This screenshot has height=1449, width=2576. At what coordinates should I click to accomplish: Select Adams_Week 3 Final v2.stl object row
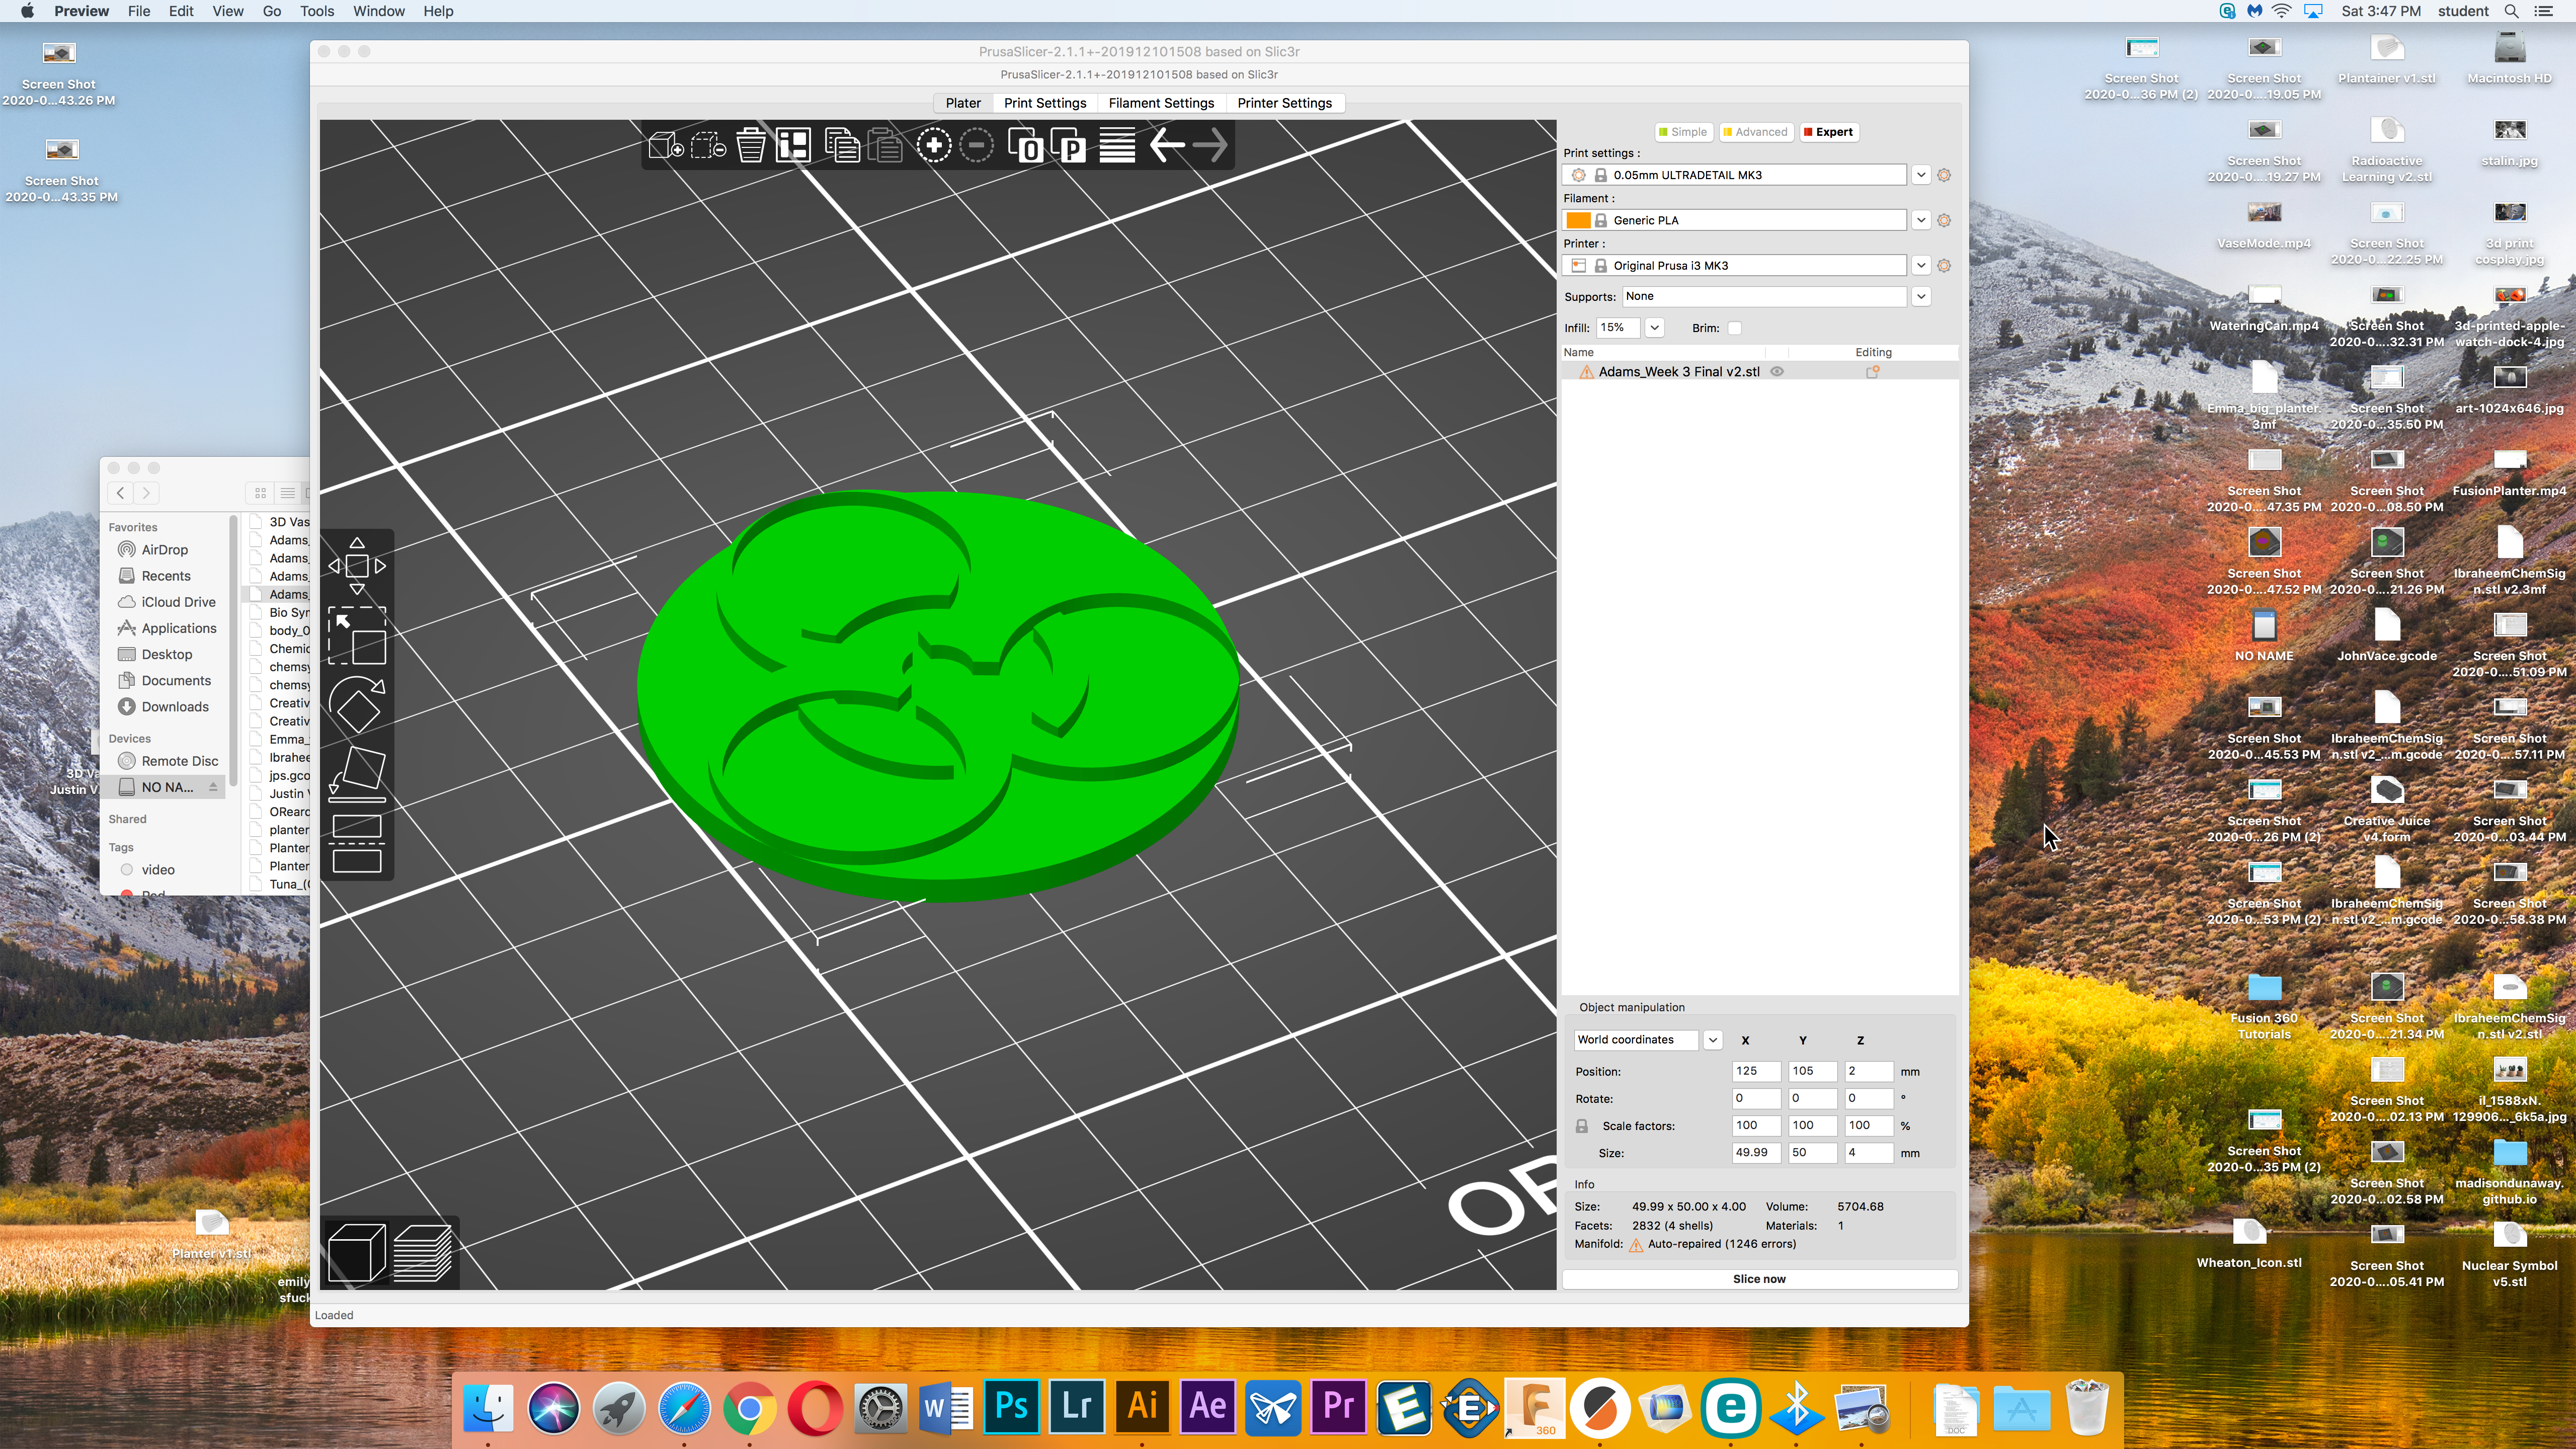tap(1759, 372)
